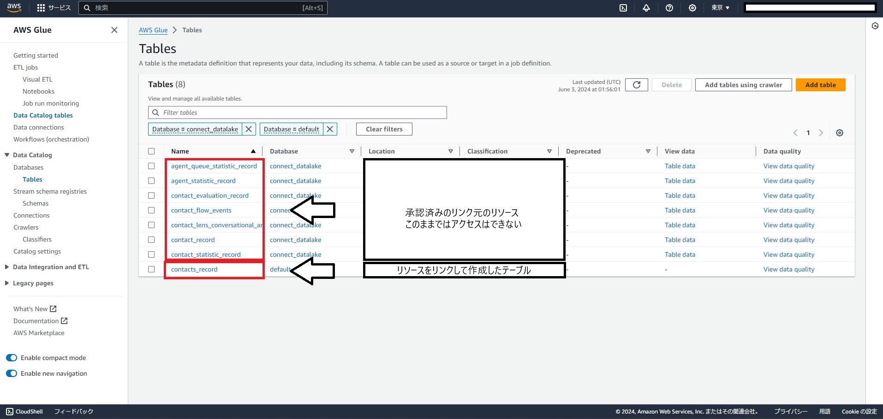Open What's New external link
The height and width of the screenshot is (419, 883).
tap(35, 309)
